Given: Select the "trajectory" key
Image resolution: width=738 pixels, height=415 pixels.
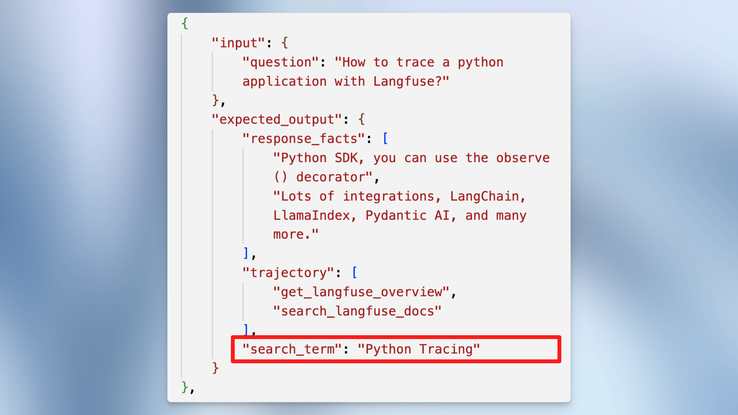Looking at the screenshot, I should pyautogui.click(x=288, y=272).
